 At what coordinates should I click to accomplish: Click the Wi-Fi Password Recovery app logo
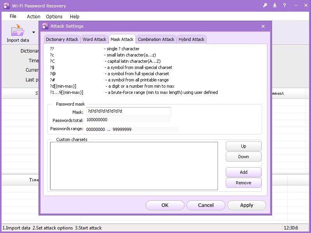click(6, 5)
